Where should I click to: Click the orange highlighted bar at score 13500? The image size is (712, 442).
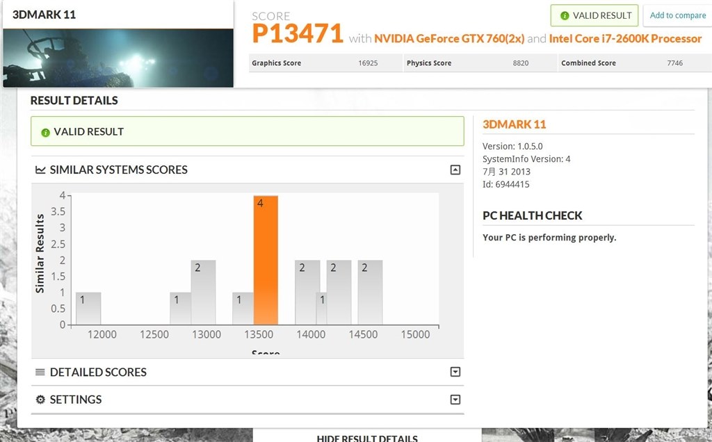point(267,257)
